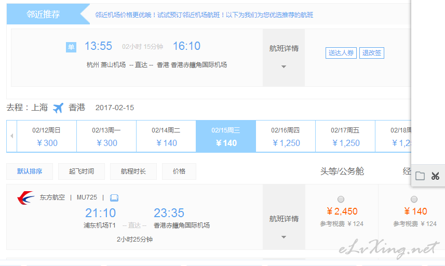Click the blue airplane icon between 上海 and 香港
The height and width of the screenshot is (266, 445).
pyautogui.click(x=58, y=108)
